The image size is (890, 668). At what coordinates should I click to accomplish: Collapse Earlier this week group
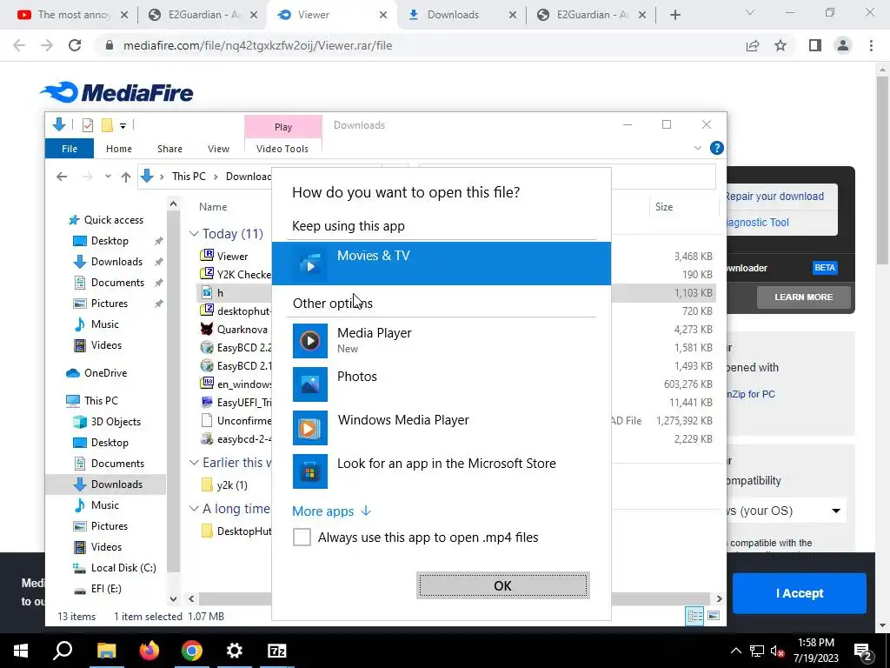pyautogui.click(x=194, y=463)
